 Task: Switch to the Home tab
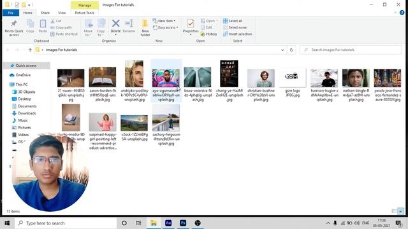point(27,13)
